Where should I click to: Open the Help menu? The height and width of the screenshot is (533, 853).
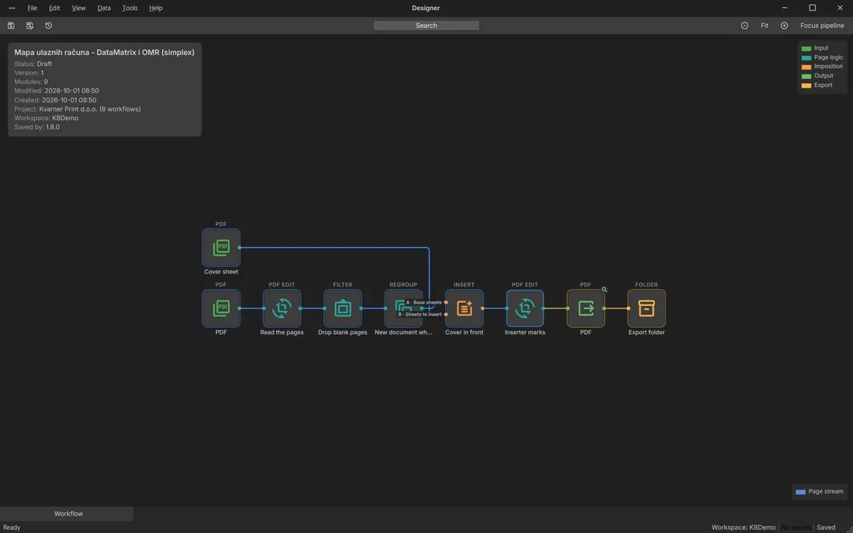click(x=156, y=9)
